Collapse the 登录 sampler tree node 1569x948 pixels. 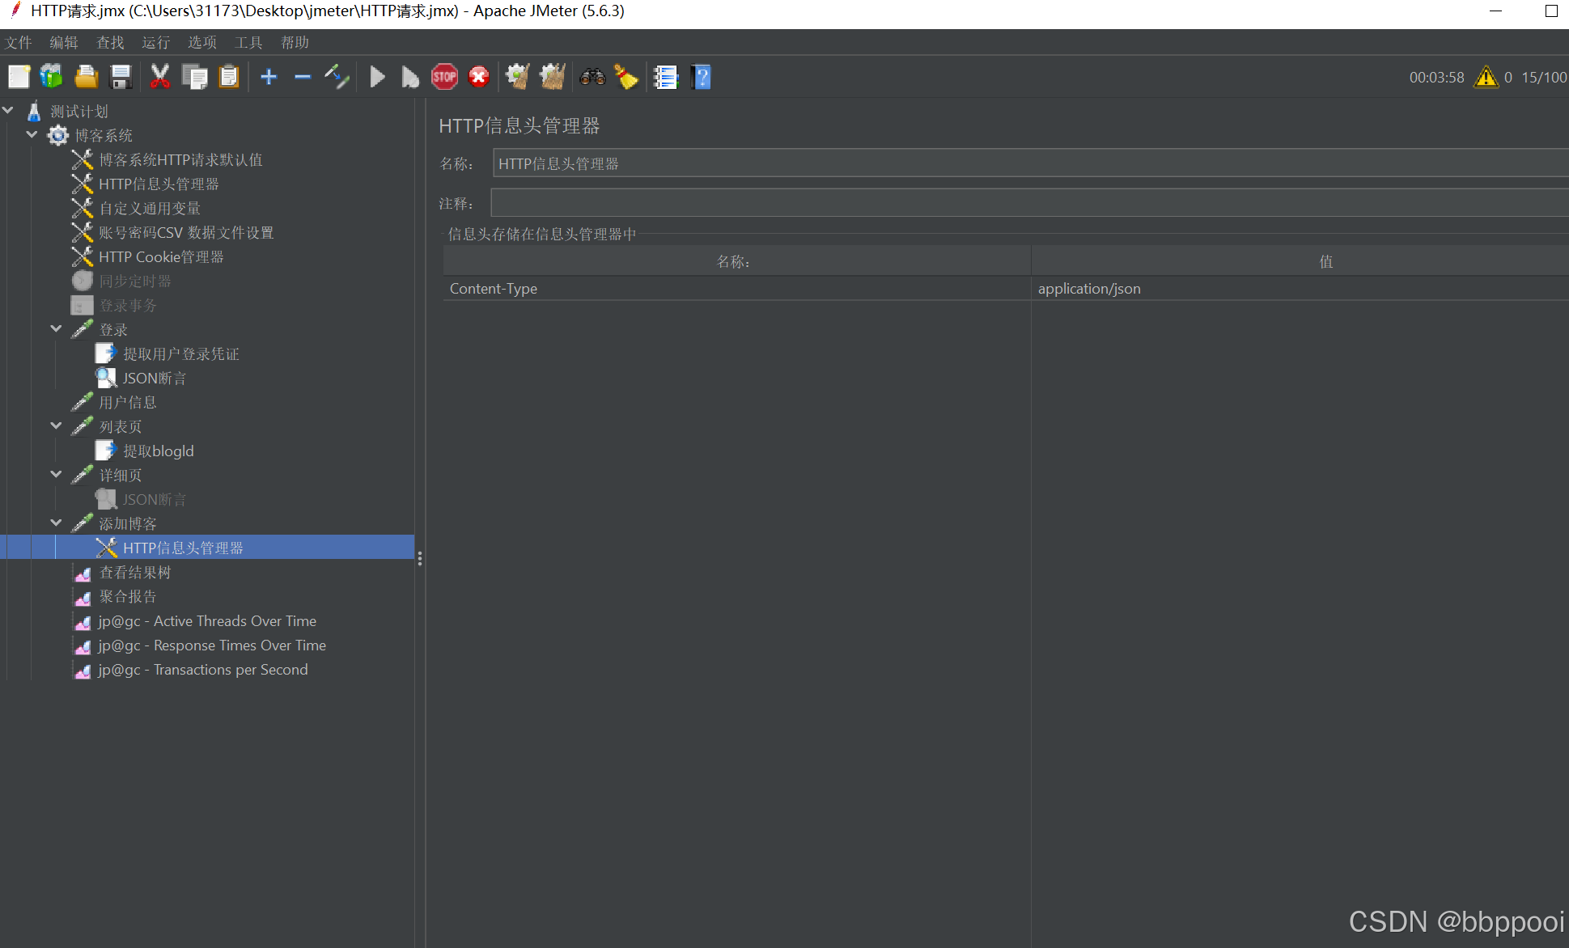(56, 329)
